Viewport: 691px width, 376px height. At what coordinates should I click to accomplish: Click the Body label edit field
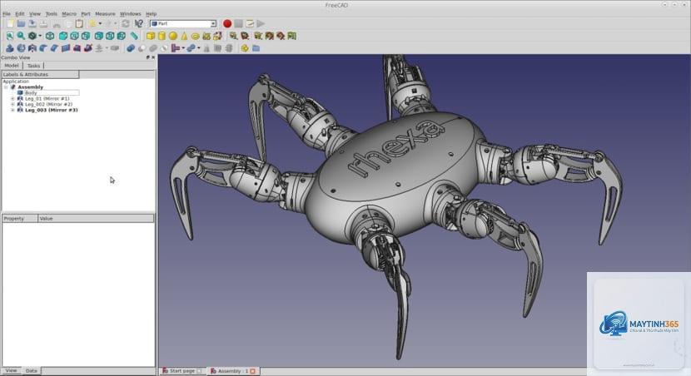pos(52,93)
